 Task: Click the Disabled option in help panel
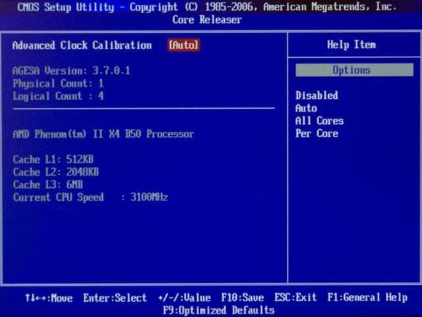tap(316, 96)
